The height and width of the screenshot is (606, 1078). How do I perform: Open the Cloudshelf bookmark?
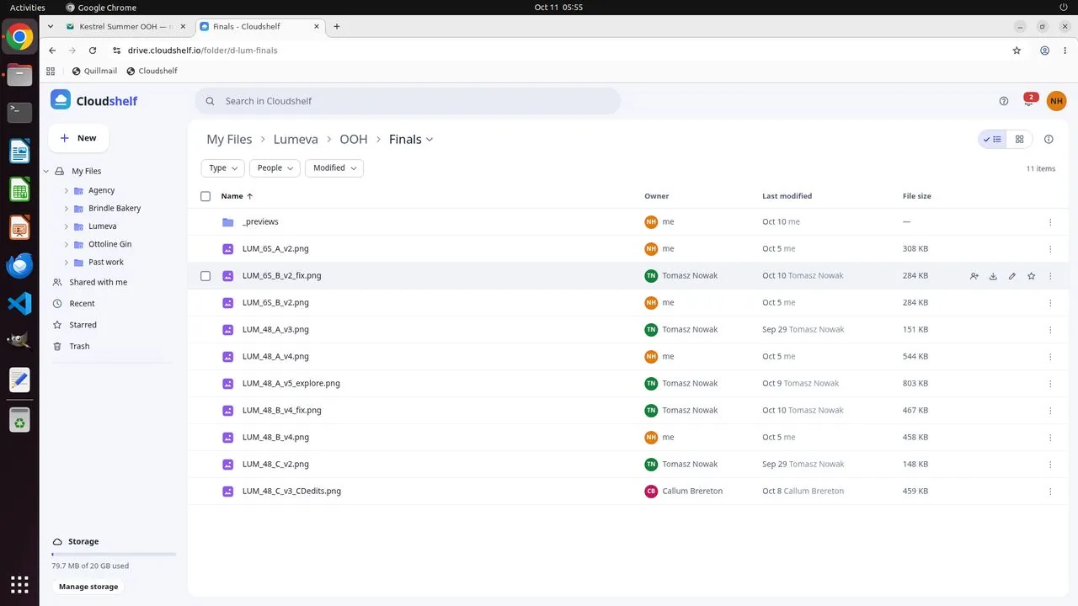point(152,72)
